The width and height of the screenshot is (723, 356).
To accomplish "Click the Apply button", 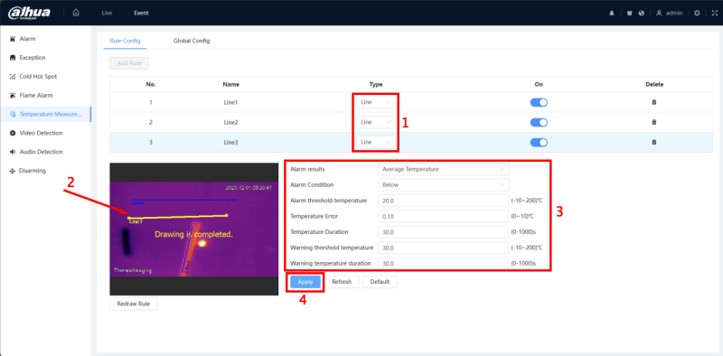I will click(305, 282).
